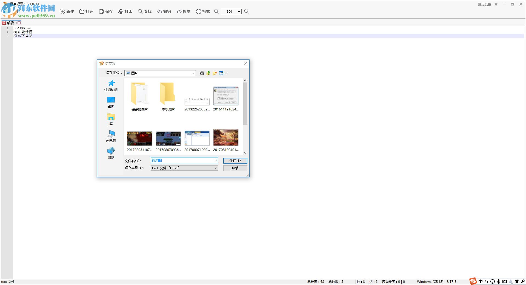Close the 编辑 1 tab
Screen dimensions: 526x285
click(x=19, y=23)
